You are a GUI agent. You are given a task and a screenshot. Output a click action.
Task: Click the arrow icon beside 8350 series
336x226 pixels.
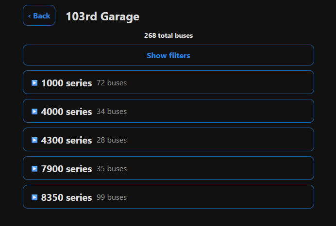pyautogui.click(x=34, y=197)
